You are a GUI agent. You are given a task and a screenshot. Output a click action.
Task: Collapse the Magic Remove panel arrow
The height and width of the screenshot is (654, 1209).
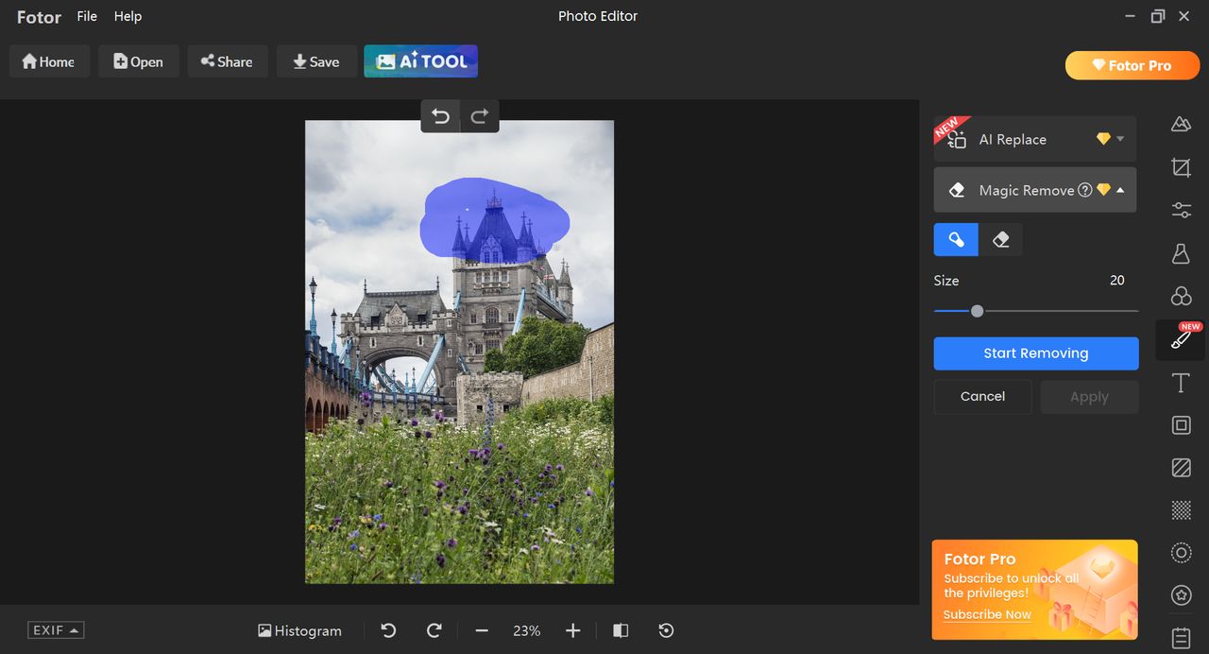tap(1120, 190)
